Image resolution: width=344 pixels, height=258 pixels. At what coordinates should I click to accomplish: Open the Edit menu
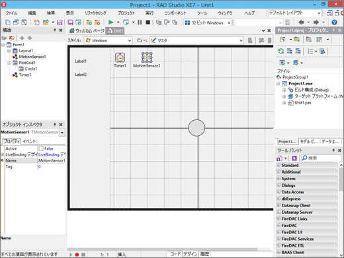(32, 13)
